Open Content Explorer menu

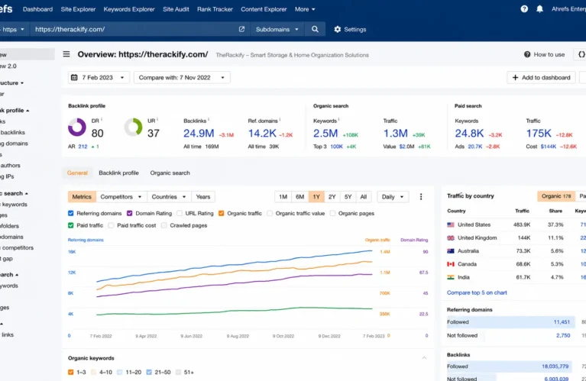264,9
